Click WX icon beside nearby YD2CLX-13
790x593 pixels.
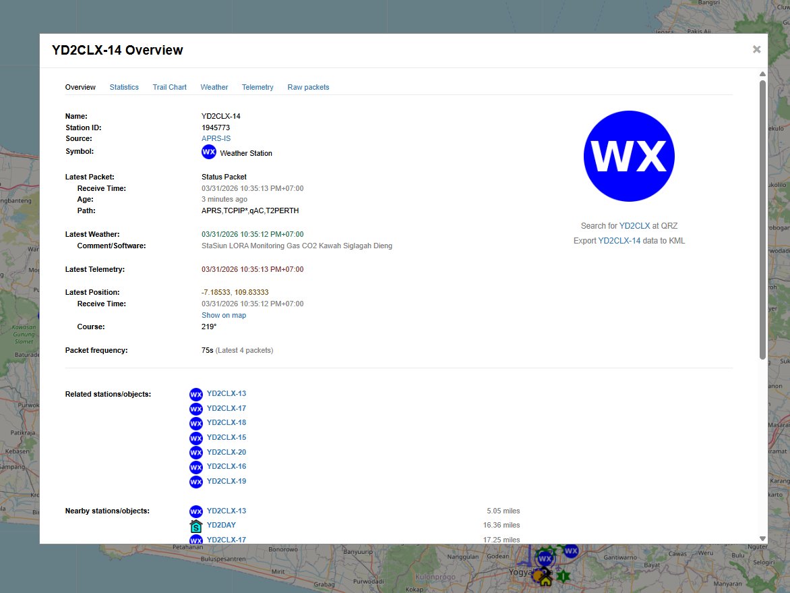tap(196, 512)
